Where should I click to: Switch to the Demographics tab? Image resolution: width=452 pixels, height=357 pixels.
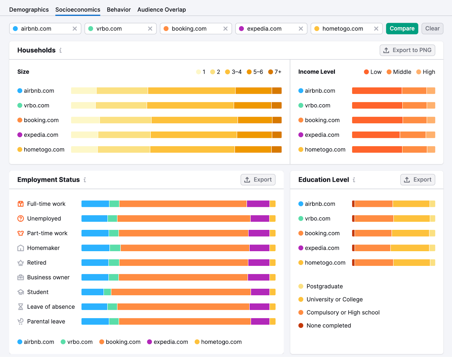point(29,10)
